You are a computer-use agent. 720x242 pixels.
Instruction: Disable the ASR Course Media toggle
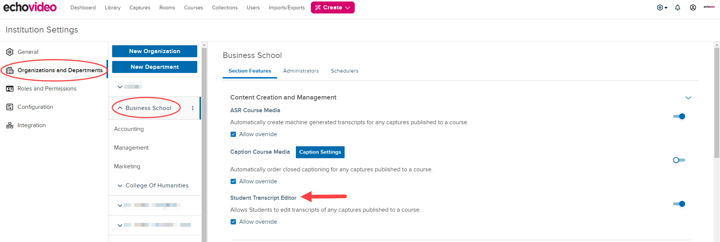click(x=679, y=116)
